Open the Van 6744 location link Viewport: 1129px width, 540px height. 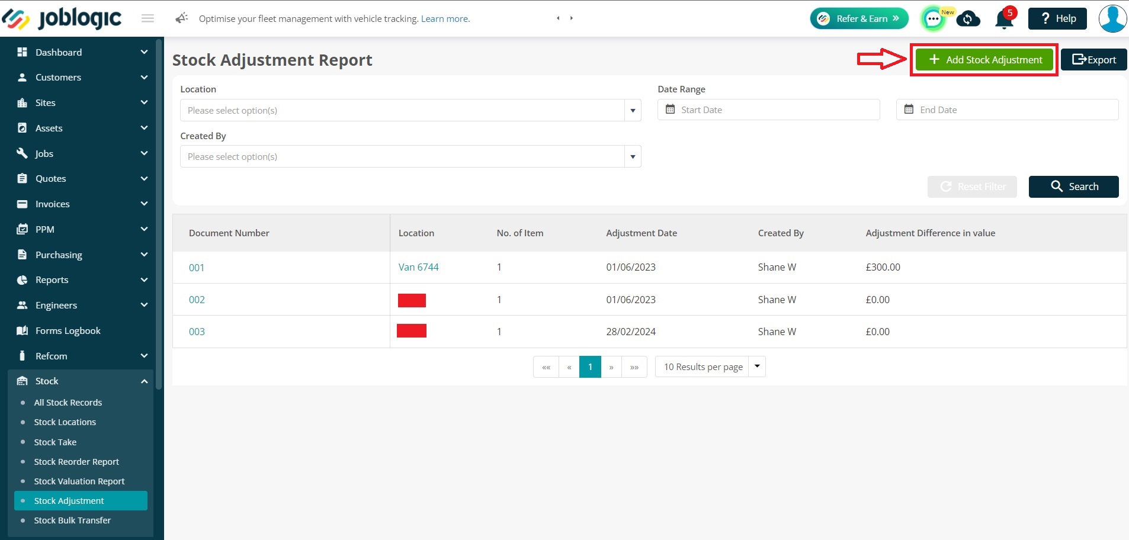point(419,267)
